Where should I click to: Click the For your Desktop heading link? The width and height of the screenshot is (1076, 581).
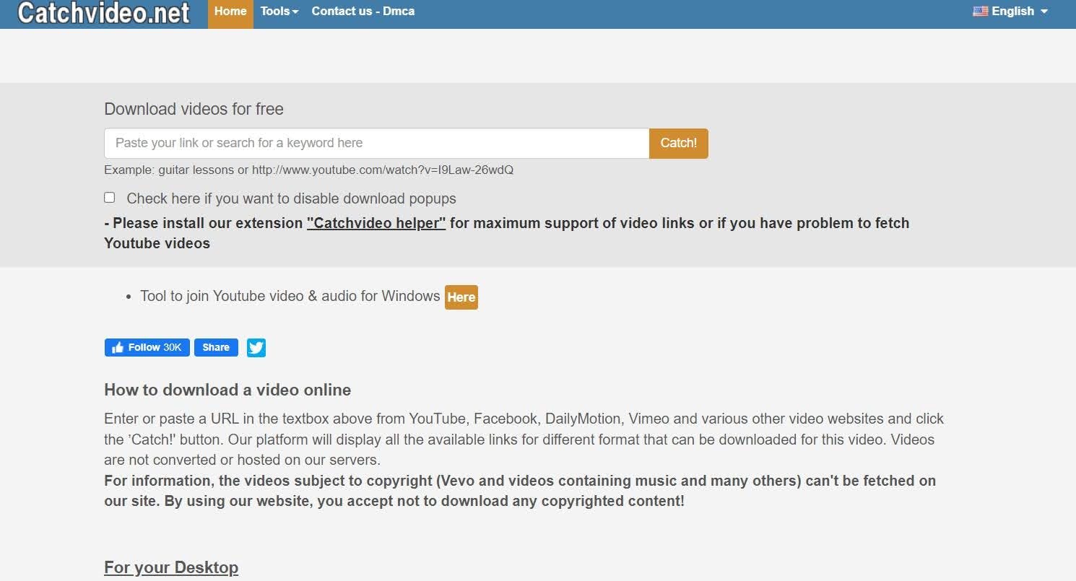(x=171, y=567)
